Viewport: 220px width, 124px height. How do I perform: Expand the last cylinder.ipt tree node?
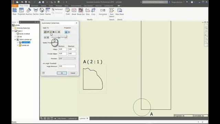(x=18, y=45)
